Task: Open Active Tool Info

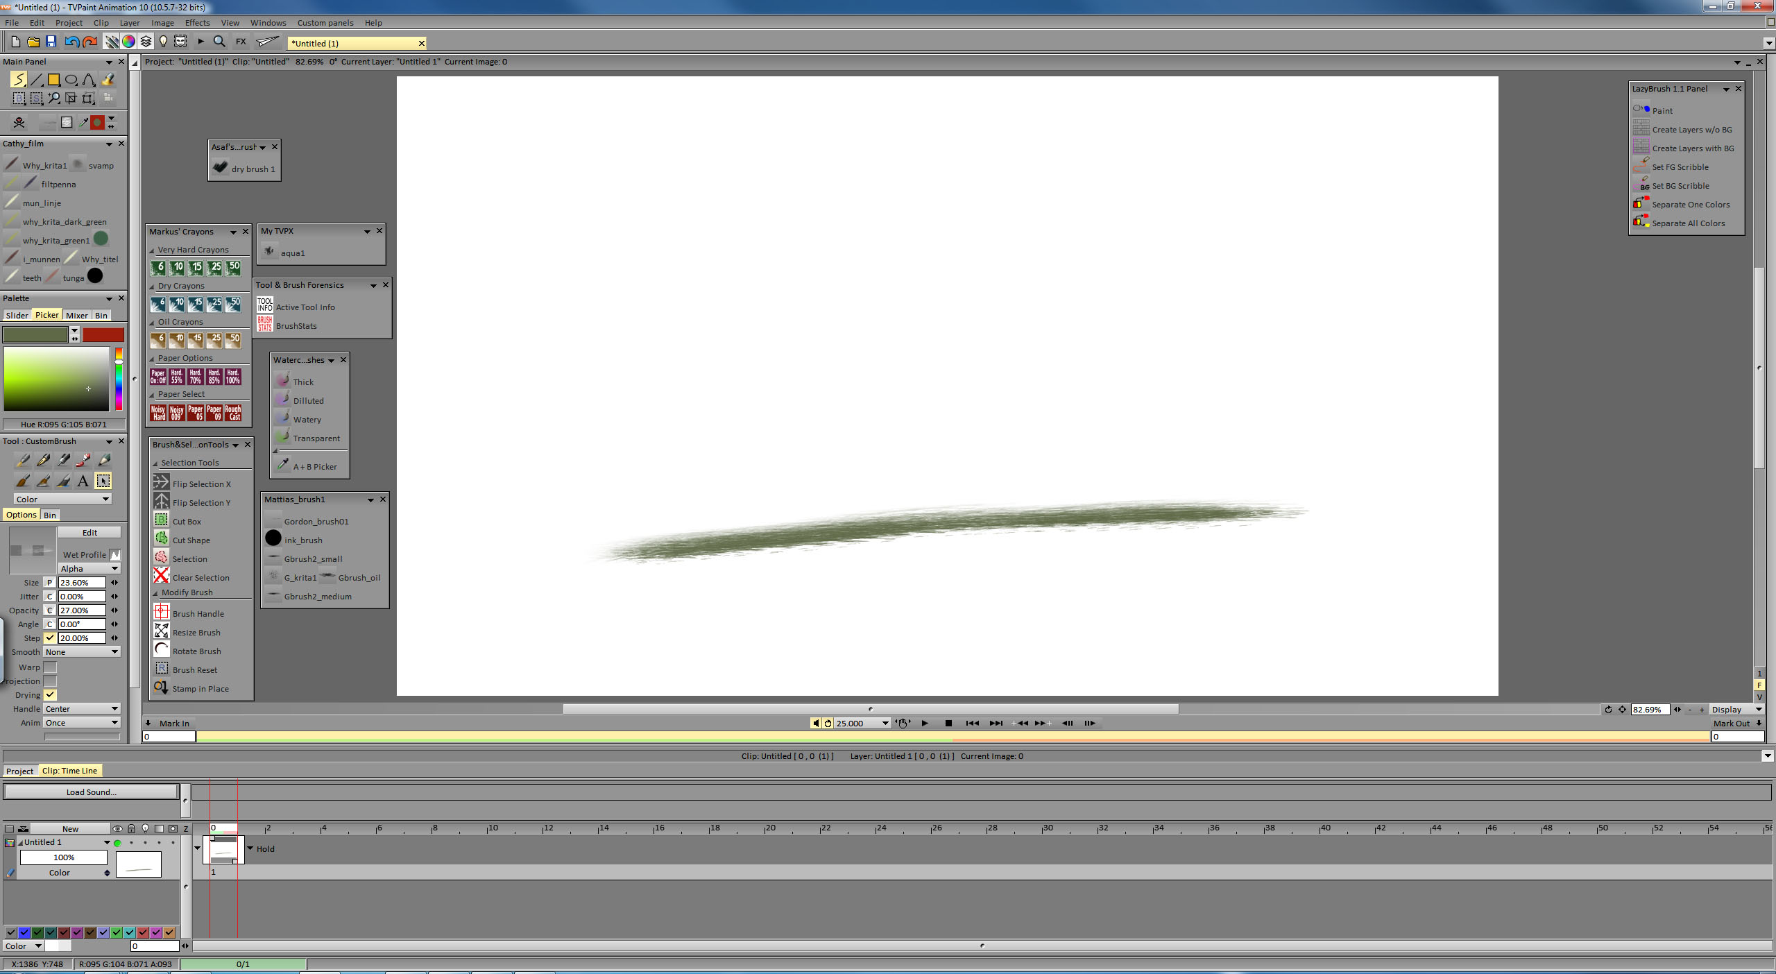Action: coord(296,307)
